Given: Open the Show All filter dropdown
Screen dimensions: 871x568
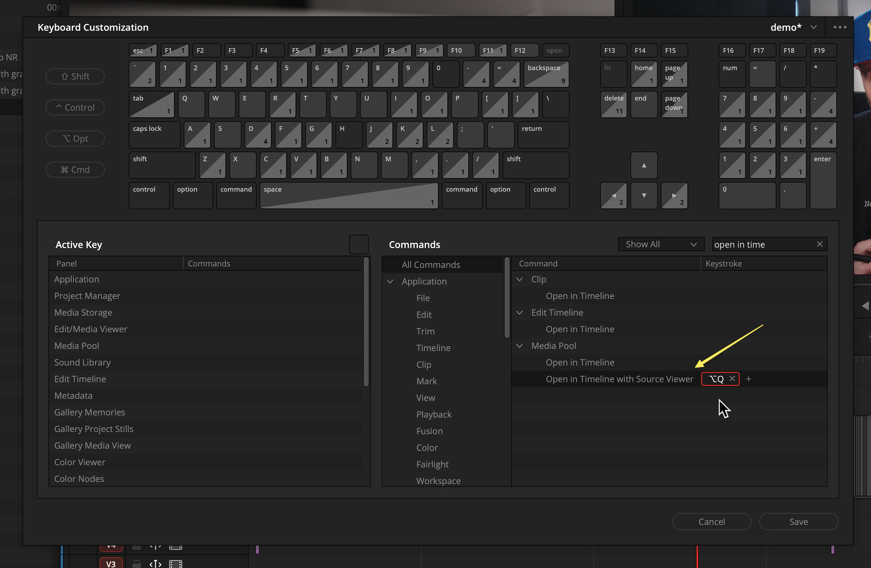Looking at the screenshot, I should [661, 244].
